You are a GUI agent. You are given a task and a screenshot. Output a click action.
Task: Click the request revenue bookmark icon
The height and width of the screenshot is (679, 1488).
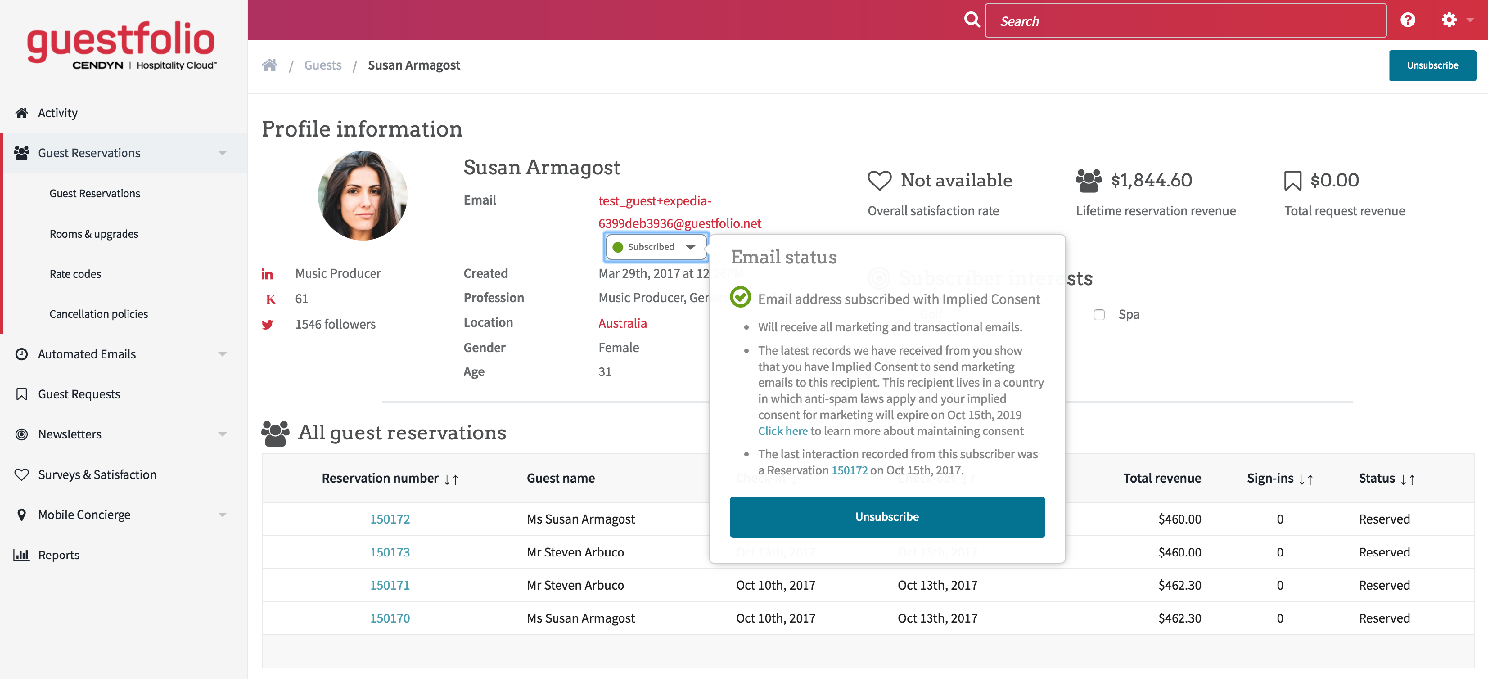click(x=1292, y=181)
